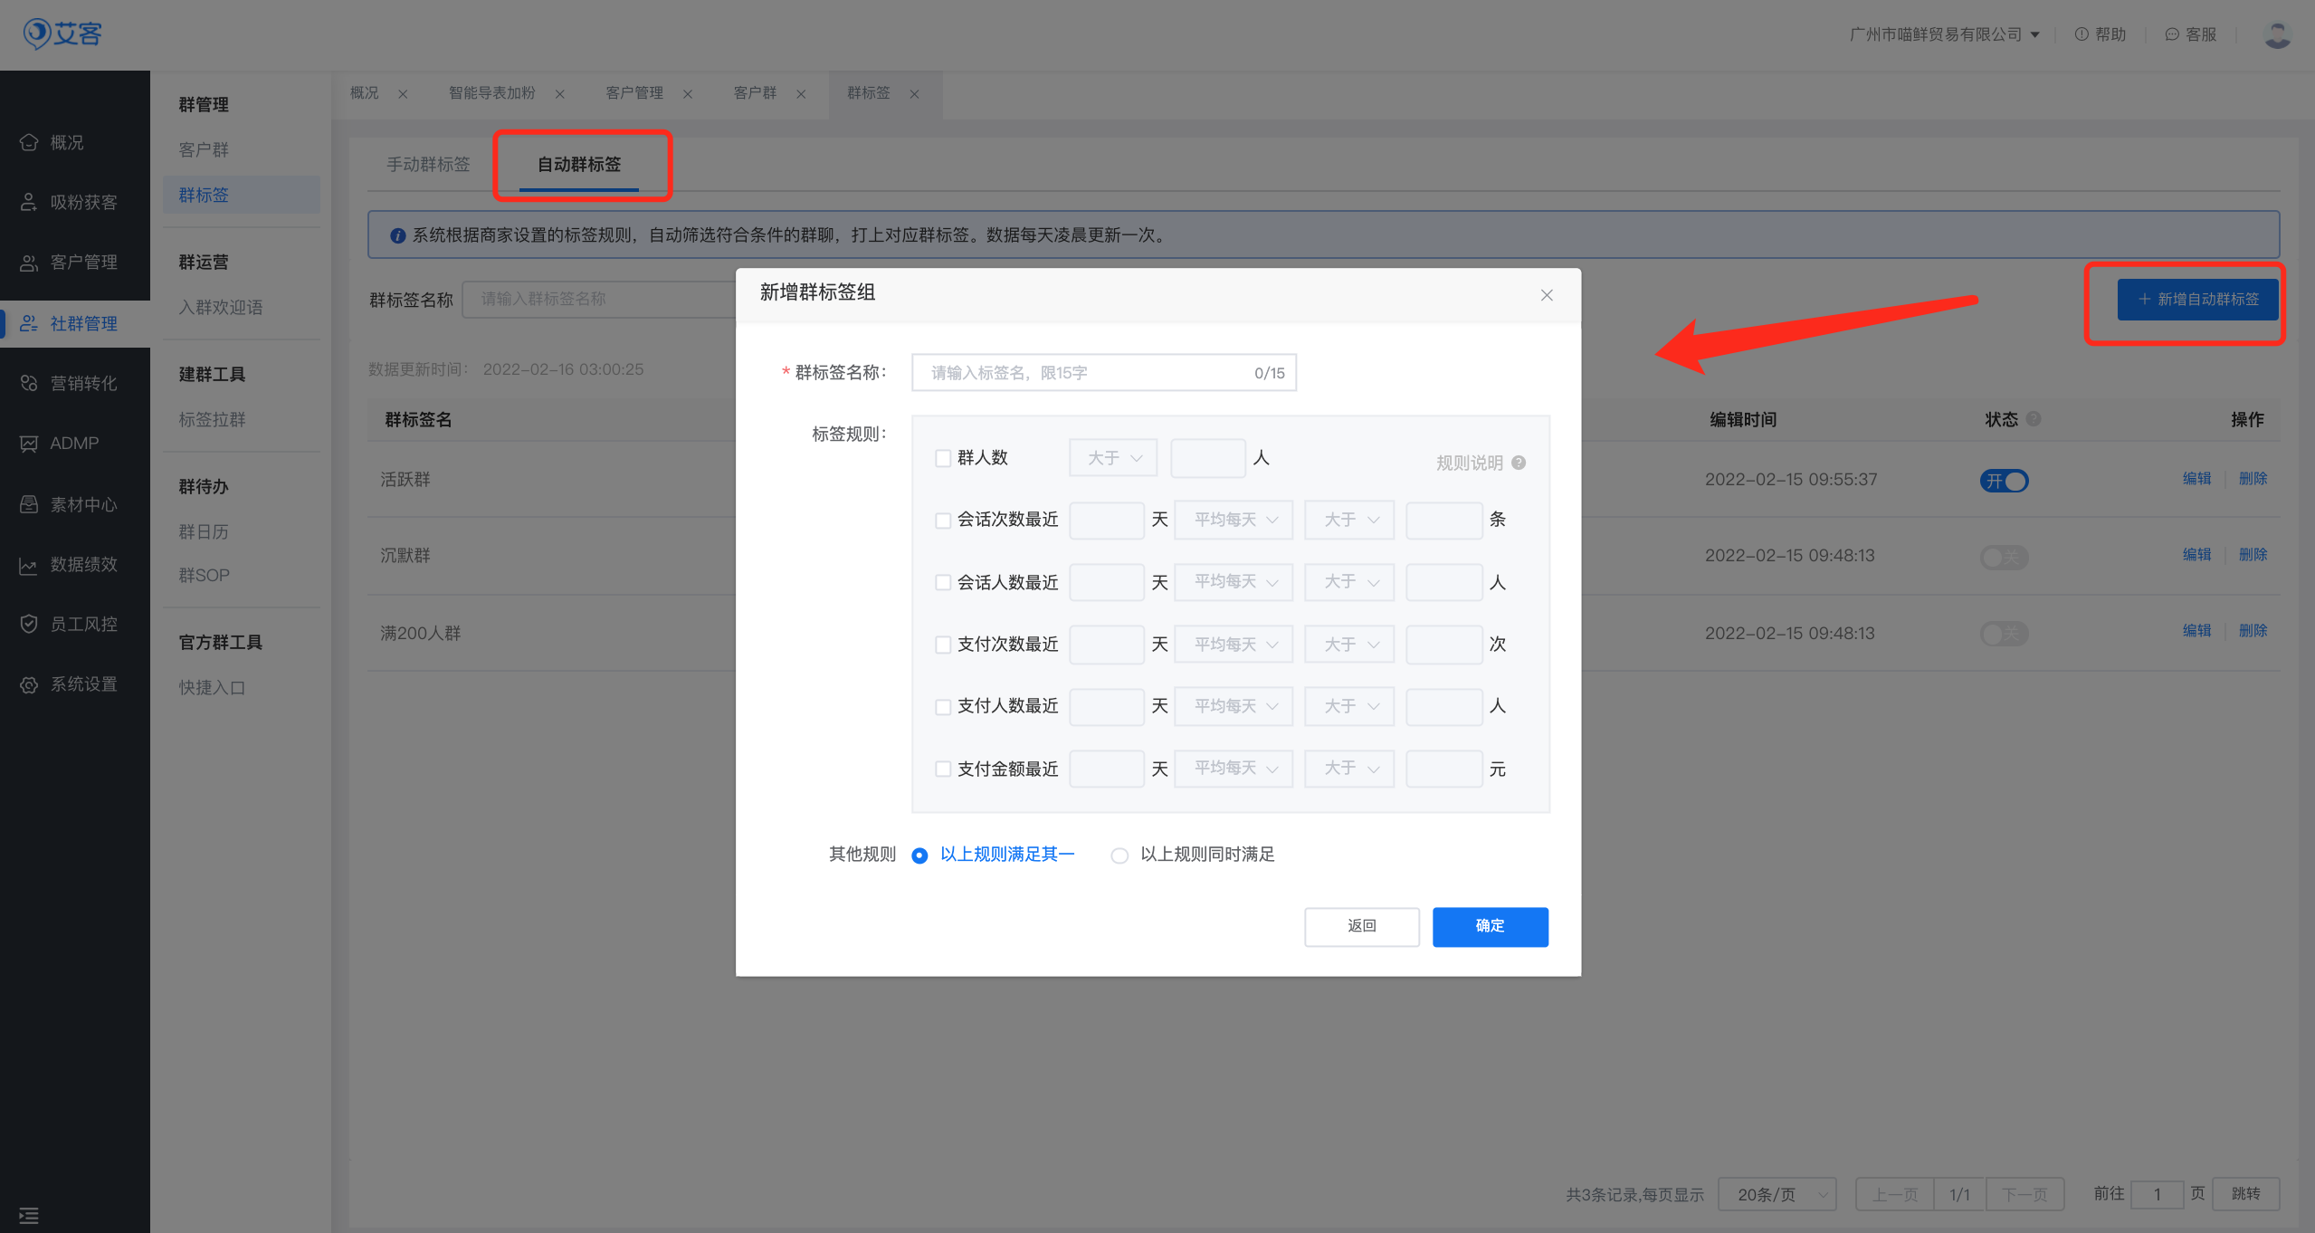
Task: Close the 智能导表加粉 tab
Action: [x=560, y=93]
